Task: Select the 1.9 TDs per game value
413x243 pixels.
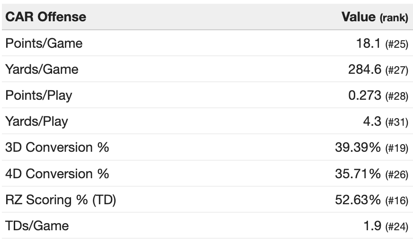Action: pos(372,226)
